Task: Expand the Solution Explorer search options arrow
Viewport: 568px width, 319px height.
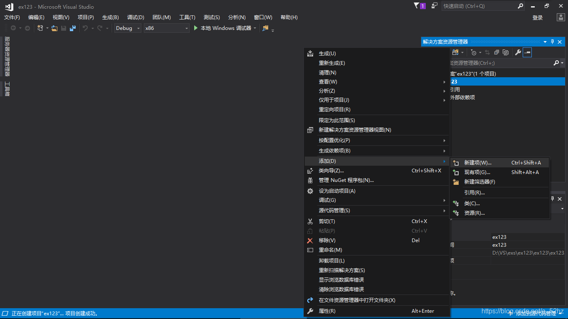Action: point(562,63)
